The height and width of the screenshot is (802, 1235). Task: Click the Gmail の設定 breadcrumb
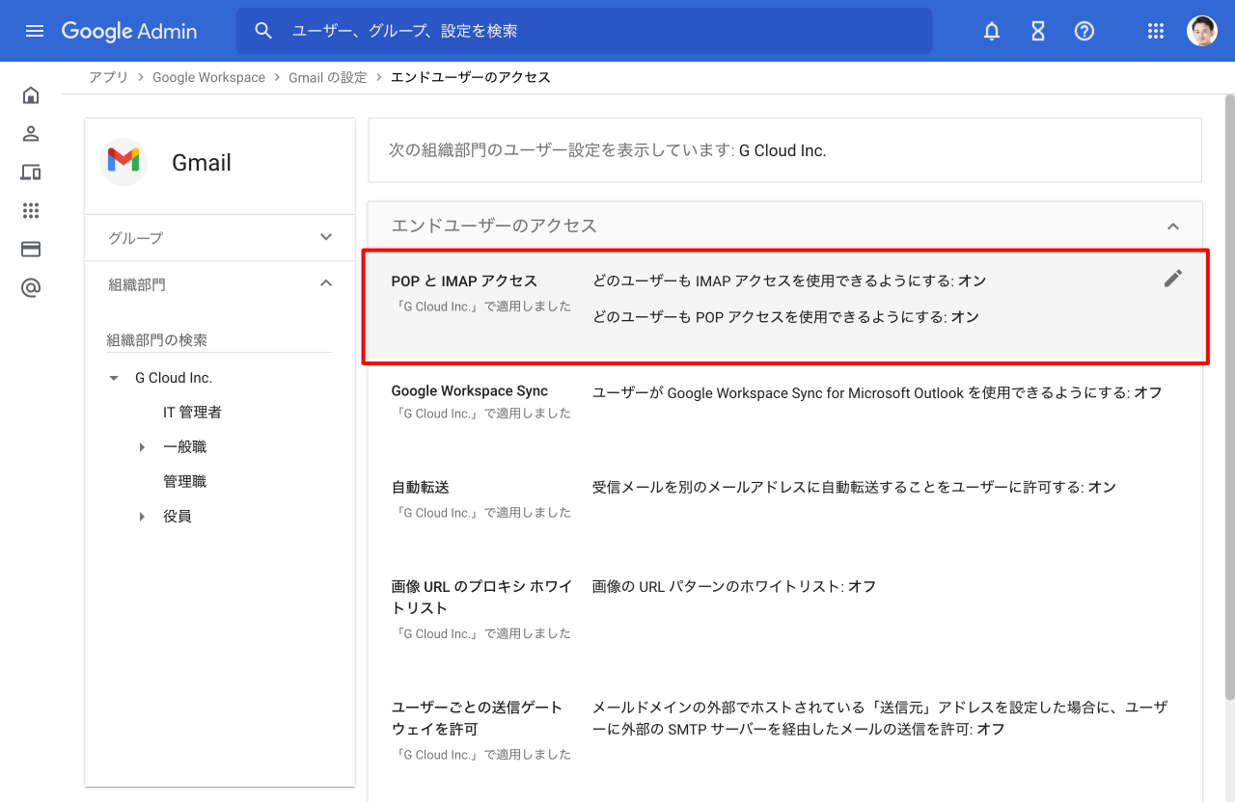pos(328,77)
